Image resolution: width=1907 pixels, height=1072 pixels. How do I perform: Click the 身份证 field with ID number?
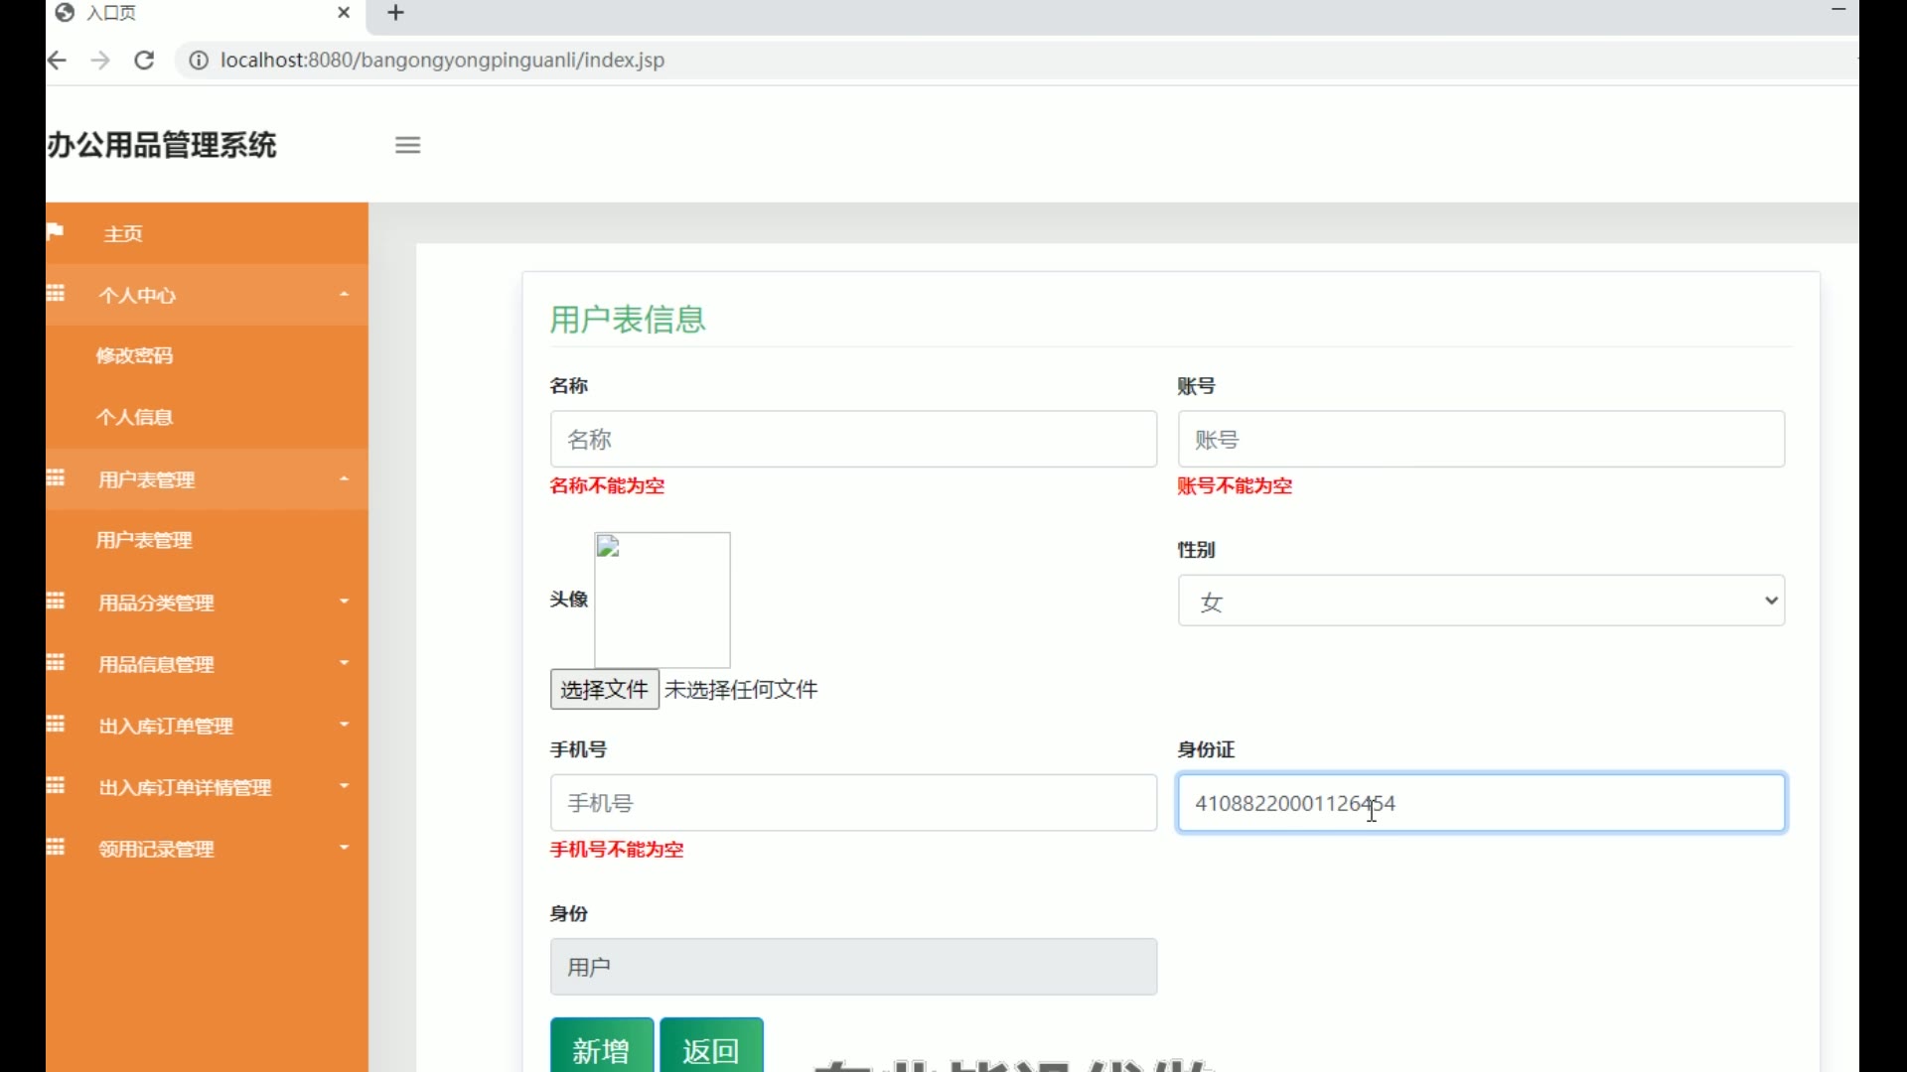[1481, 802]
